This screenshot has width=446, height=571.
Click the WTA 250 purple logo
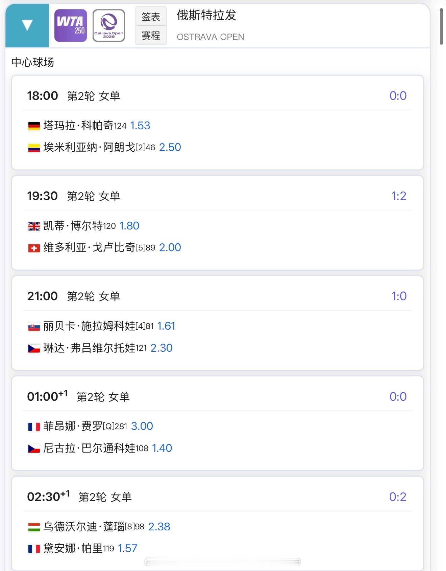71,26
